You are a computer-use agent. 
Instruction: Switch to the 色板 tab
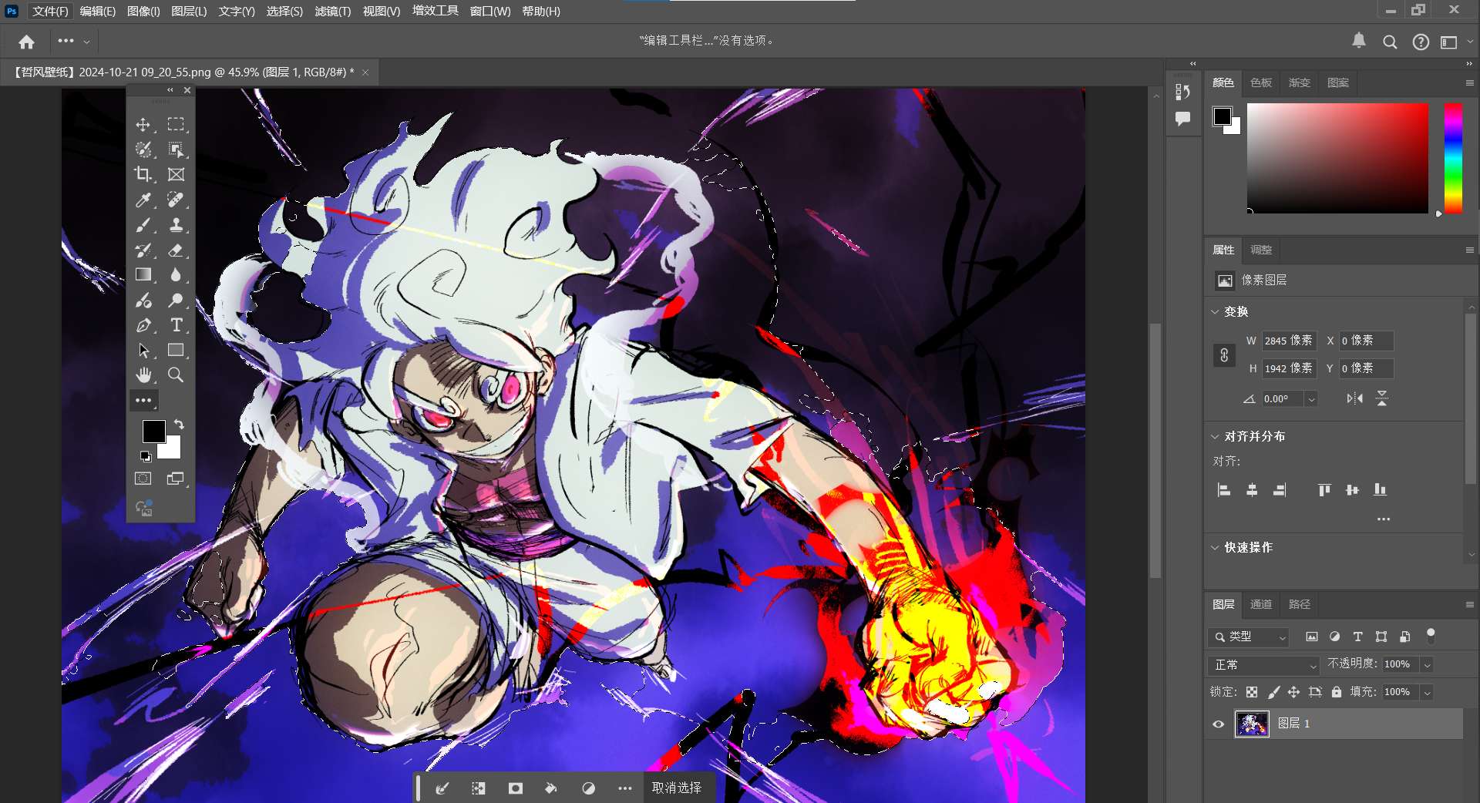[x=1261, y=82]
